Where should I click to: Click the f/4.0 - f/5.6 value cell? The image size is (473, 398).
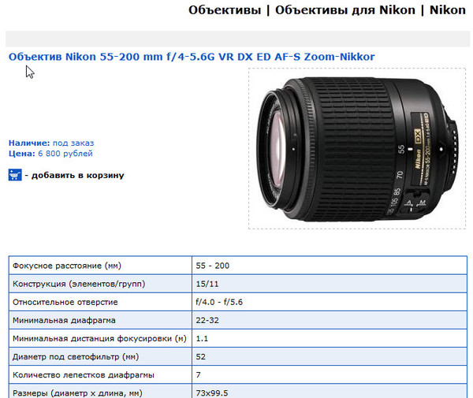click(330, 302)
